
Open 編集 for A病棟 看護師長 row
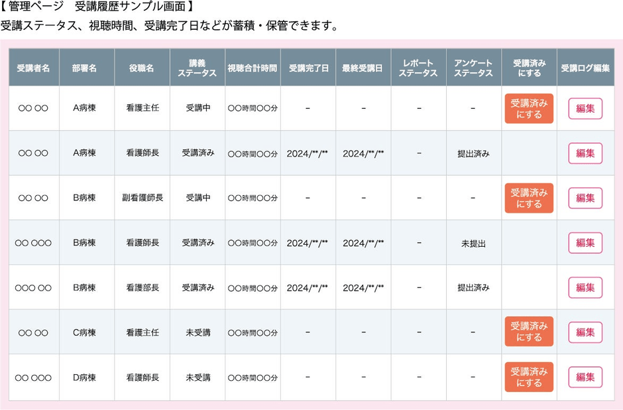585,153
